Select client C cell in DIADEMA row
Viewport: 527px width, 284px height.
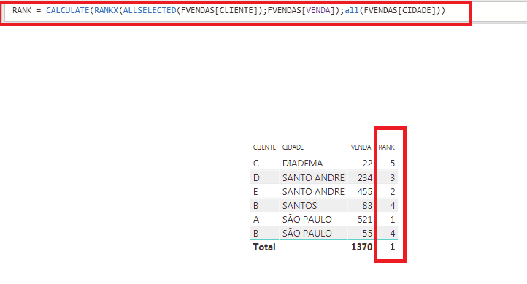256,164
